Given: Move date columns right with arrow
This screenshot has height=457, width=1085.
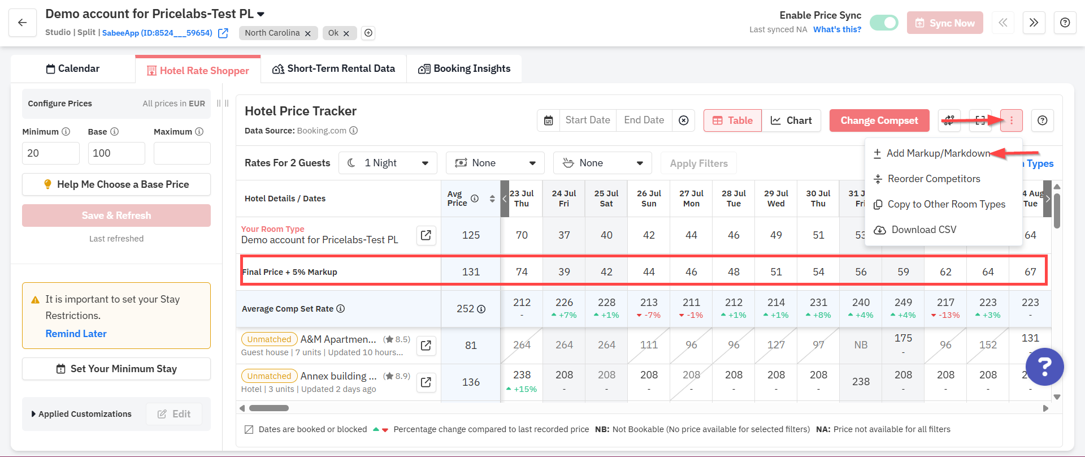Looking at the screenshot, I should click(1047, 199).
